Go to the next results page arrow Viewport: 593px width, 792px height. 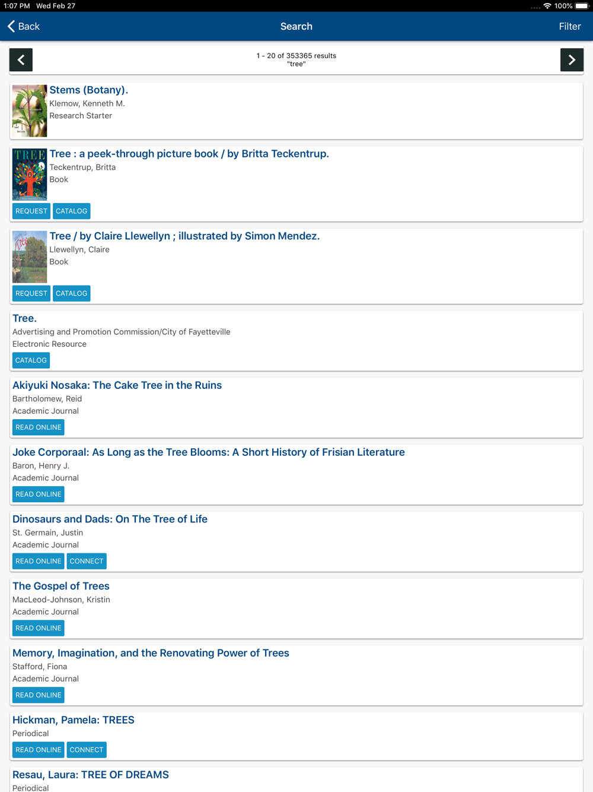pos(572,60)
